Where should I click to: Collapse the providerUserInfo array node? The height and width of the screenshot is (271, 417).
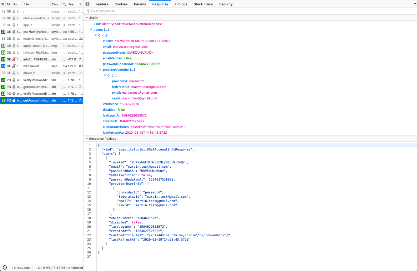point(100,70)
